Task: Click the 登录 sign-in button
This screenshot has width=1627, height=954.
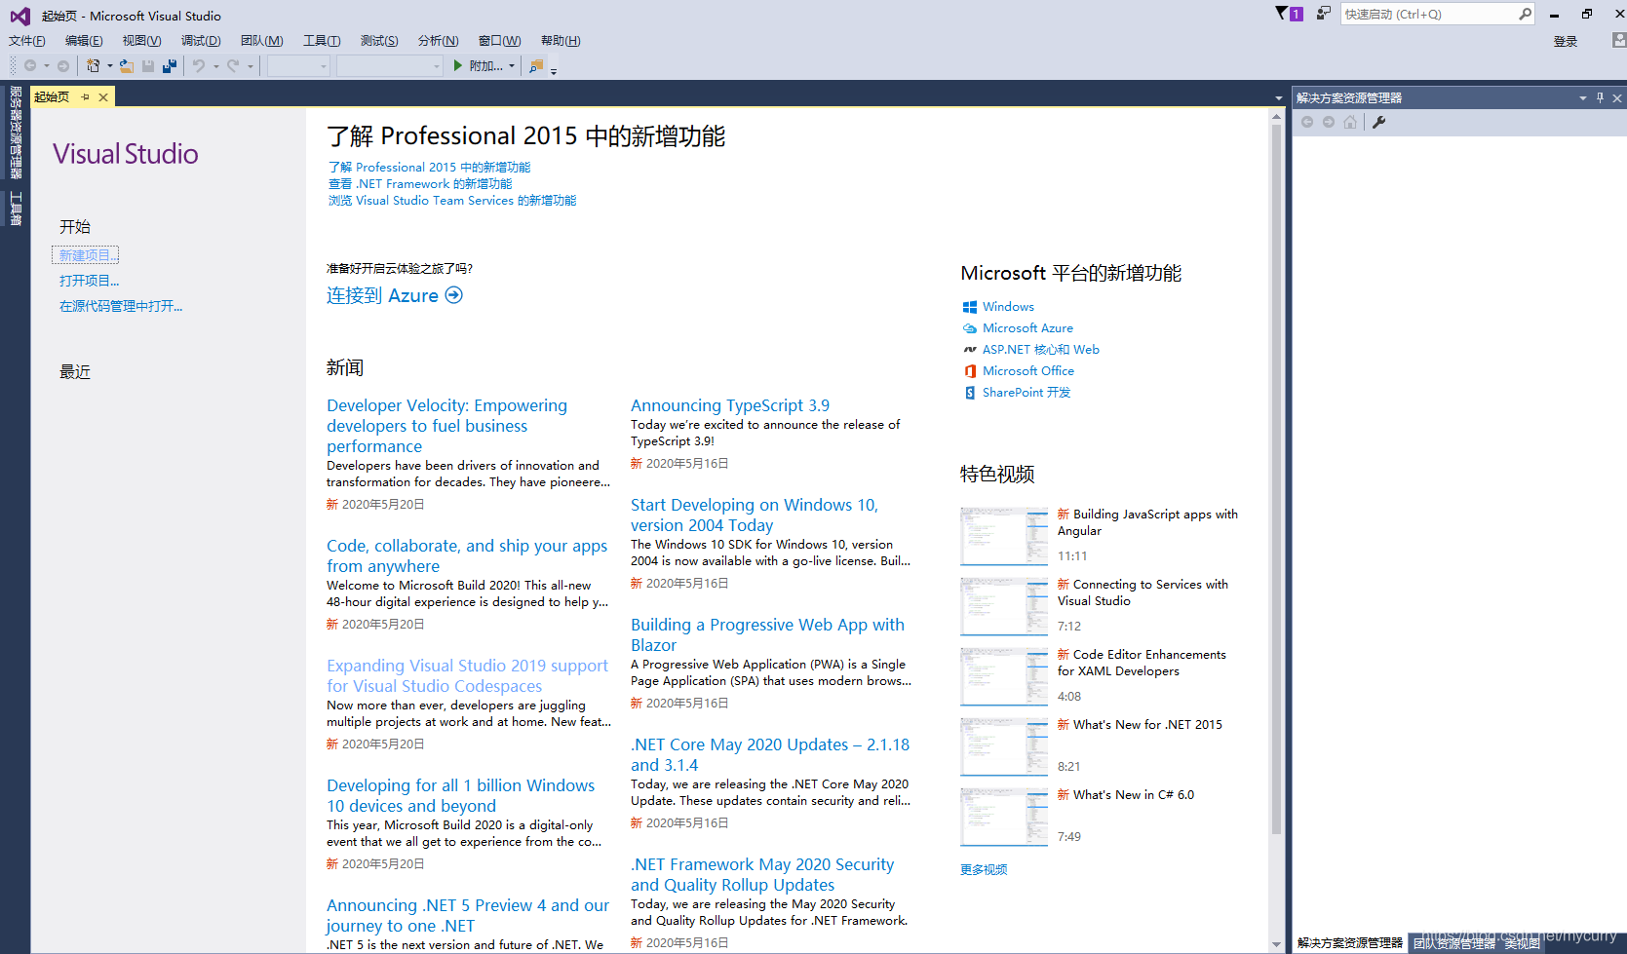Action: click(x=1566, y=41)
